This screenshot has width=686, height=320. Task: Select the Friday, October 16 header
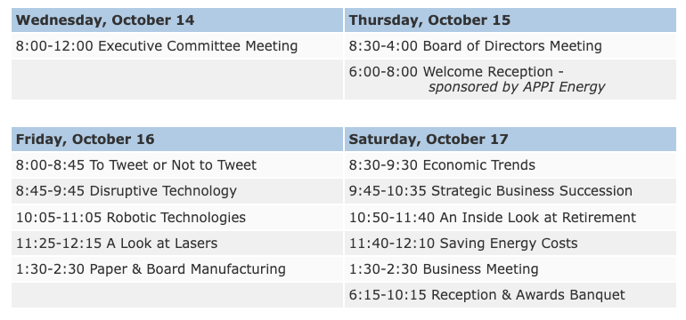point(177,140)
